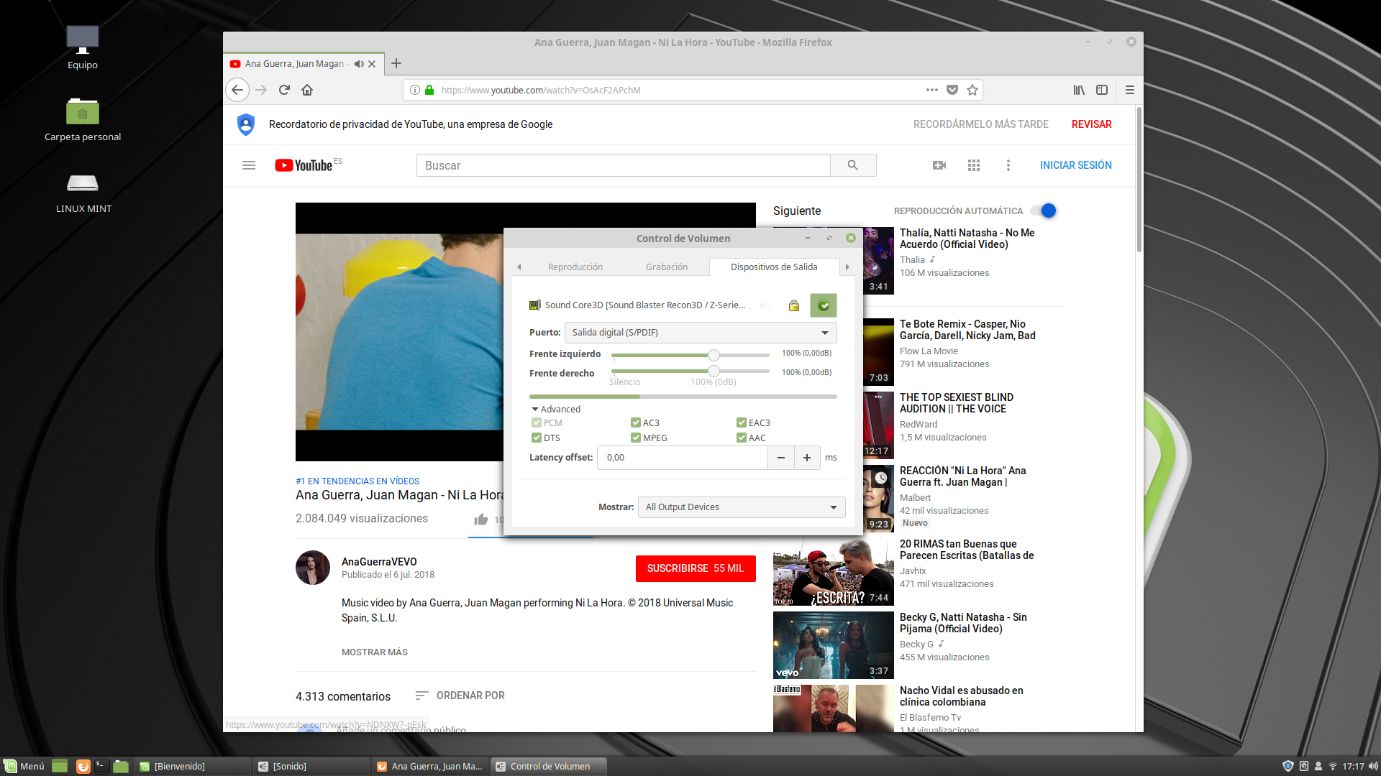Uncheck the DTS format checkbox
The height and width of the screenshot is (776, 1381).
537,438
